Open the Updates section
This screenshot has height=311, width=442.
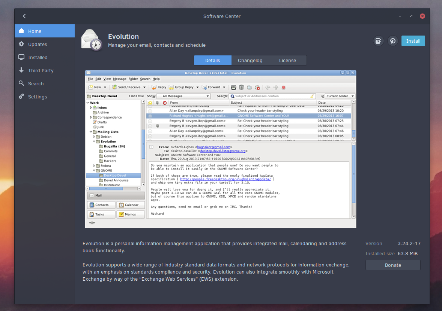45,44
